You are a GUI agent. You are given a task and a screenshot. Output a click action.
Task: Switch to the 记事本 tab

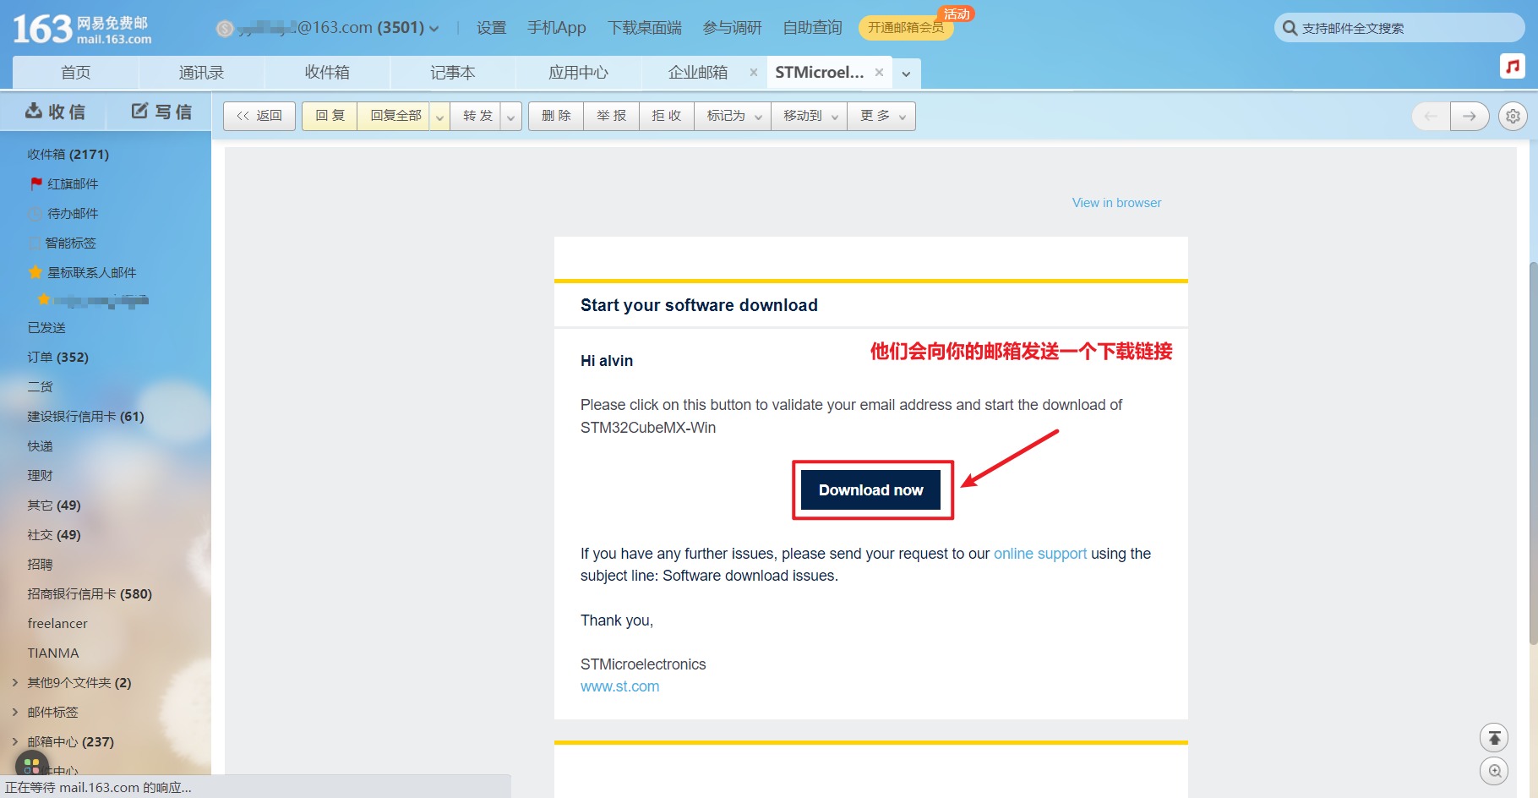point(453,73)
